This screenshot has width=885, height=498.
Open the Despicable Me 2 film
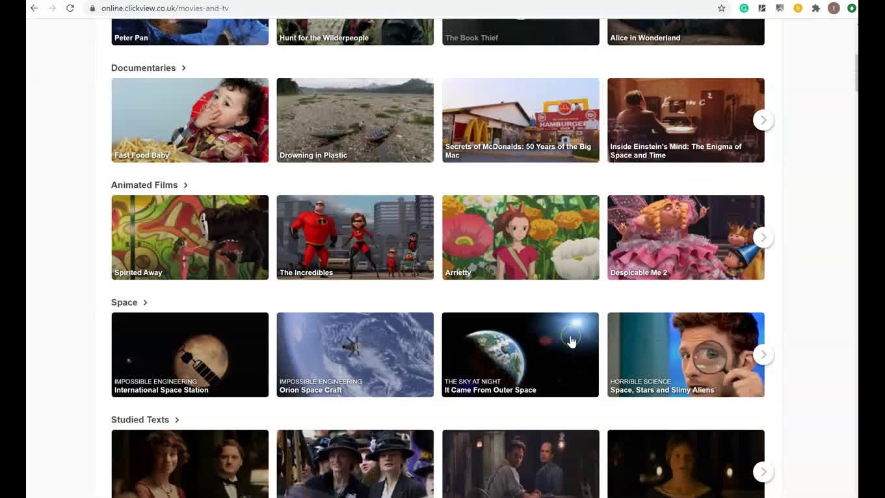tap(686, 237)
